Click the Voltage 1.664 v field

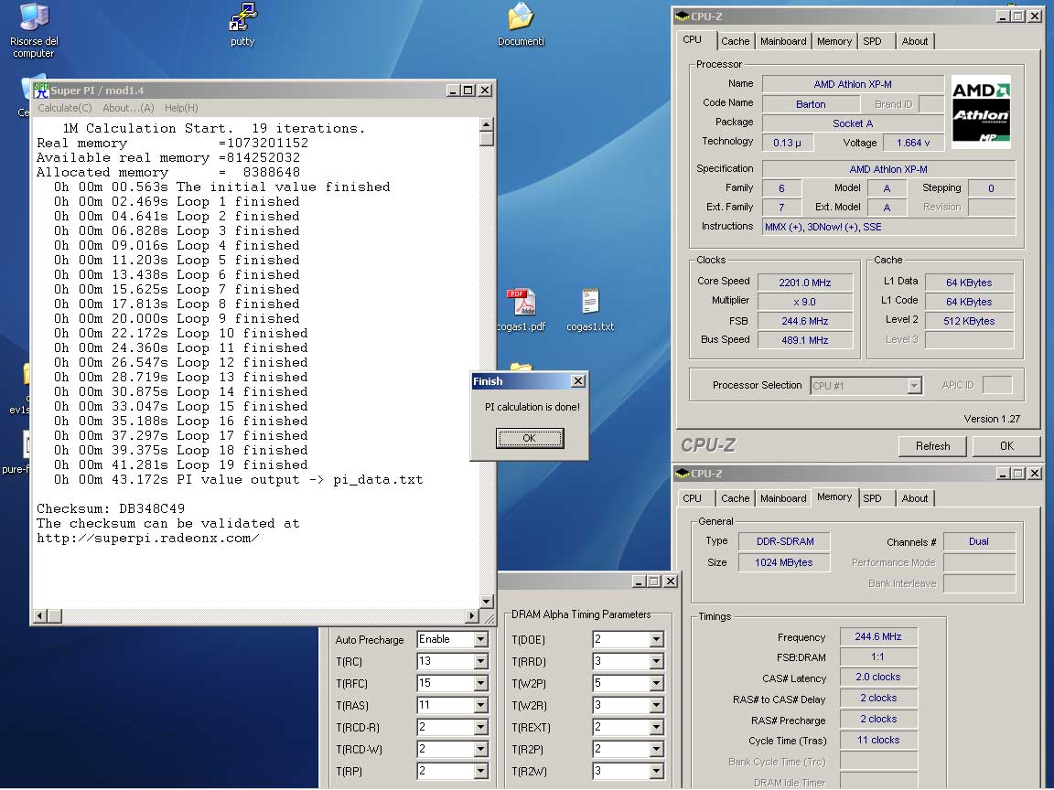pyautogui.click(x=913, y=143)
